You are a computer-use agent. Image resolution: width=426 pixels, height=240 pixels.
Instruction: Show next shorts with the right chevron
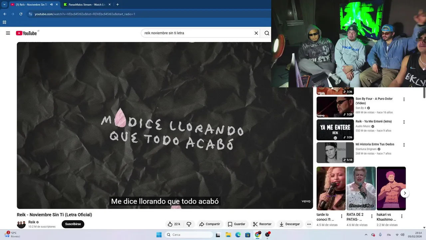405,193
